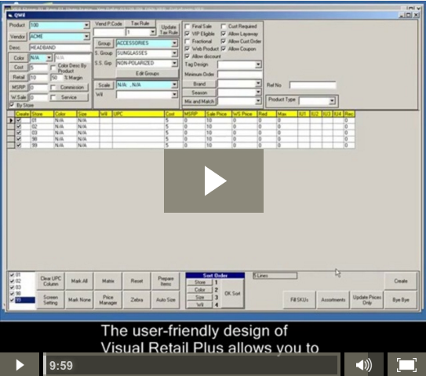Expand the Product Type combo box
426x376 pixels.
pos(332,100)
